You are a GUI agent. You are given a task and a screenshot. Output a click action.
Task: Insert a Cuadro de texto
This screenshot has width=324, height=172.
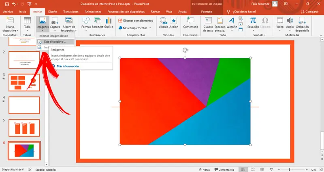[x=208, y=24]
